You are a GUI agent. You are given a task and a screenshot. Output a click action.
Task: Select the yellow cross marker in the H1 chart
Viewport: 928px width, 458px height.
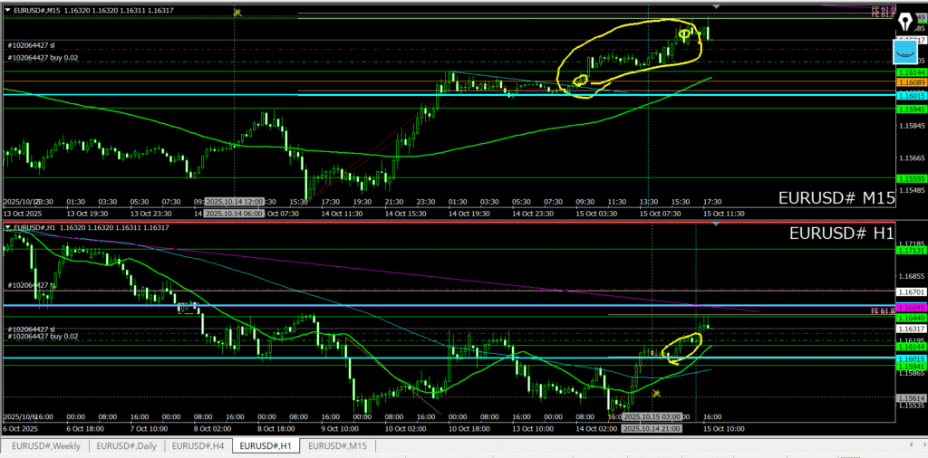(655, 393)
